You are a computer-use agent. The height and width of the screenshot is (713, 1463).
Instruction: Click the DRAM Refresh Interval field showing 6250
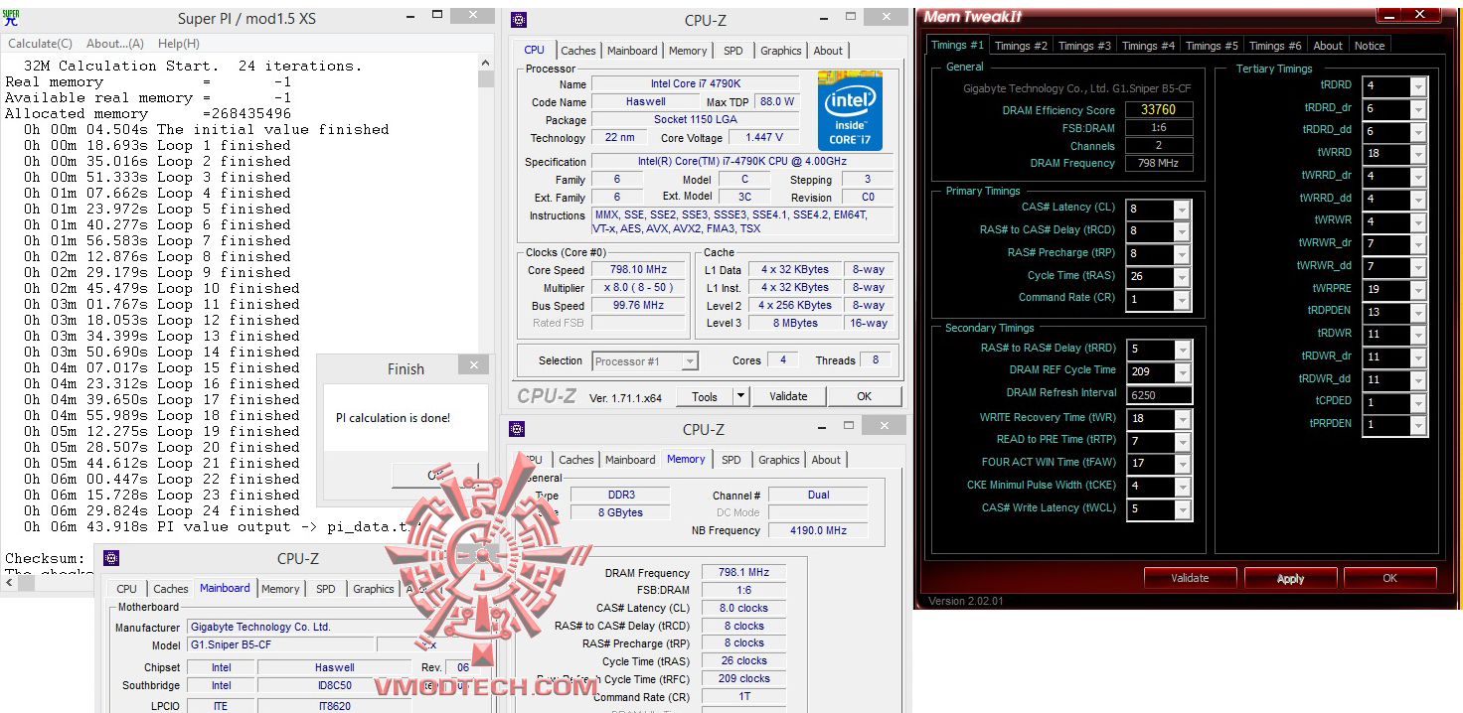point(1159,395)
